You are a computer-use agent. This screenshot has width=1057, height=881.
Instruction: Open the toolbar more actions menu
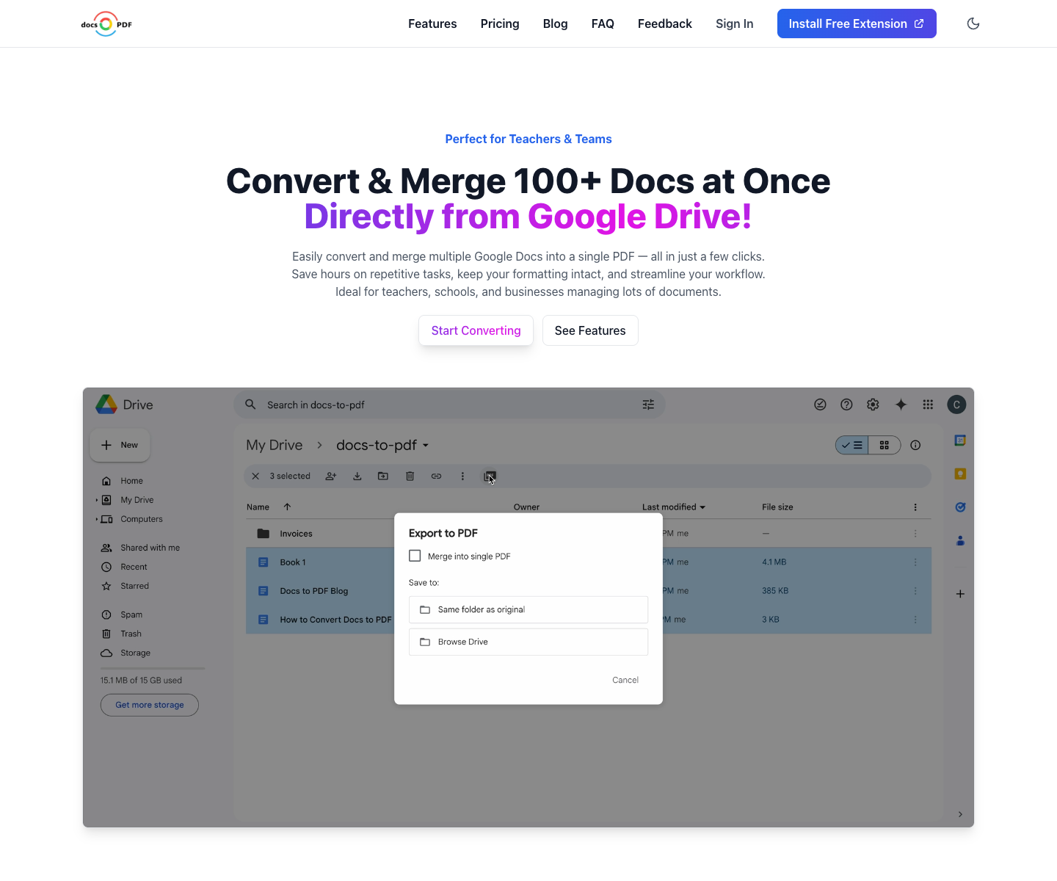462,476
